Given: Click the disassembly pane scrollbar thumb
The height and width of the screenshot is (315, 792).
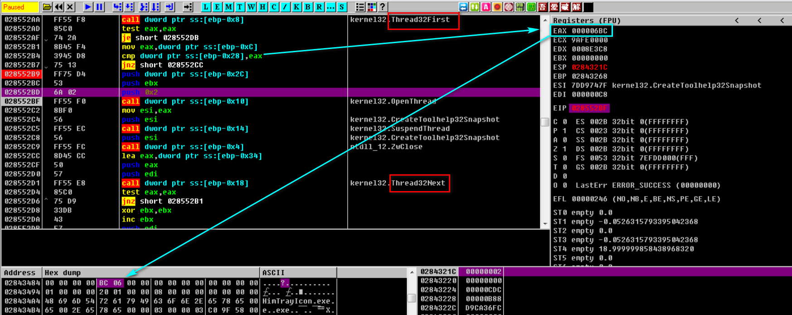Looking at the screenshot, I should (545, 122).
